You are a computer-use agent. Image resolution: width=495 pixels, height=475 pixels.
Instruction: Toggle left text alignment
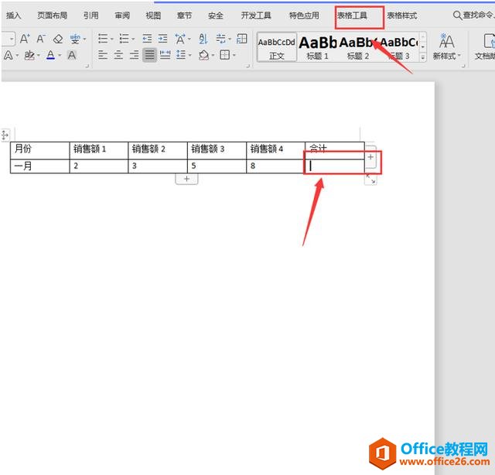point(103,55)
